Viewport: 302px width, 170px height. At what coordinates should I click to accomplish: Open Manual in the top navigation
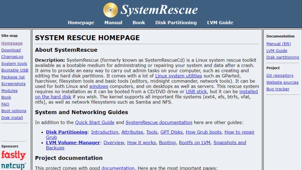tap(113, 22)
